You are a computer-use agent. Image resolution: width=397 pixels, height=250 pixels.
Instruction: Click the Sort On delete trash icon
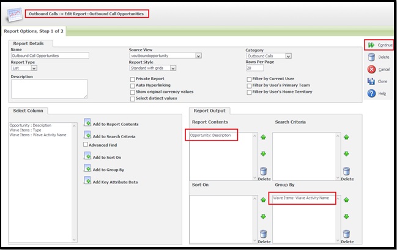pyautogui.click(x=263, y=234)
